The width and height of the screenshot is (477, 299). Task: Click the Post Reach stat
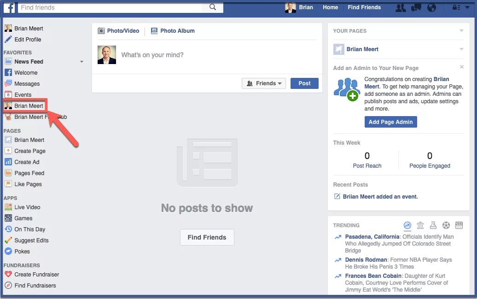pos(367,160)
